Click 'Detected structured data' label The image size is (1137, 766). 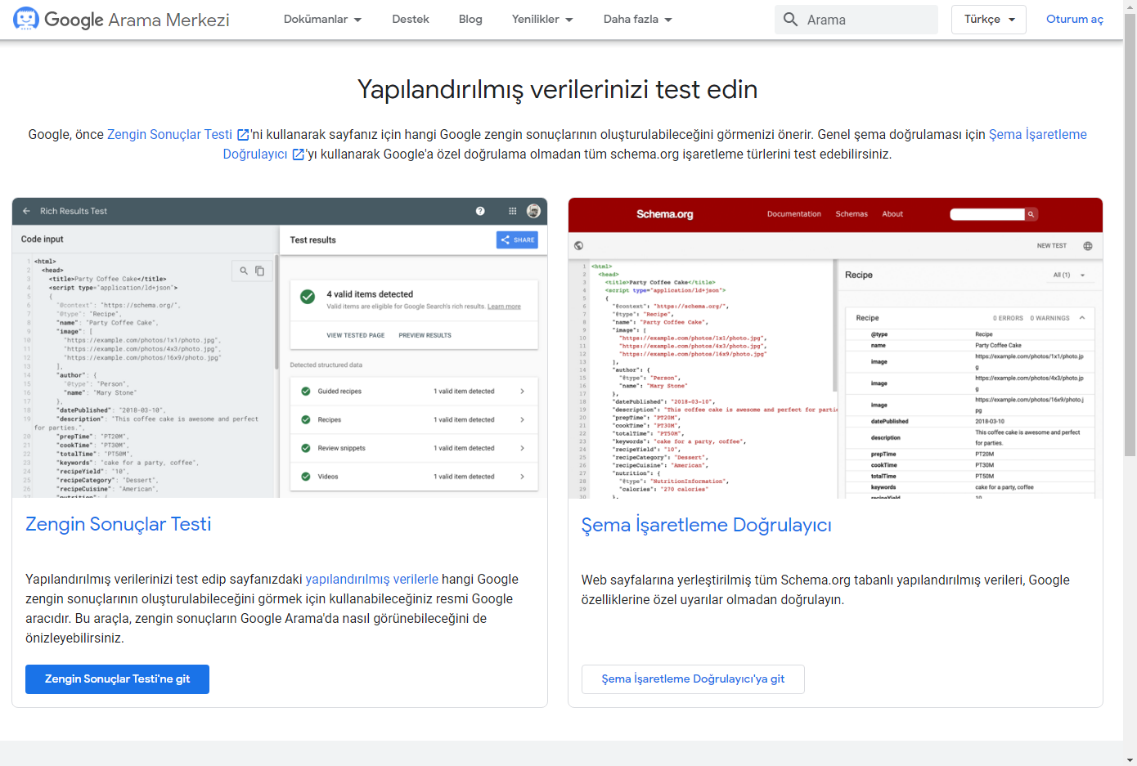click(x=326, y=365)
